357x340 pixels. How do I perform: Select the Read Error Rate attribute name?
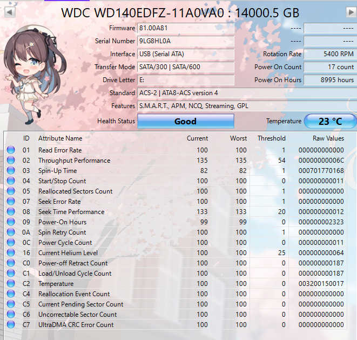pos(60,150)
